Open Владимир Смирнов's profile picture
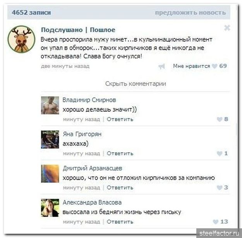Screen dimensions: 242x238 click(x=50, y=105)
